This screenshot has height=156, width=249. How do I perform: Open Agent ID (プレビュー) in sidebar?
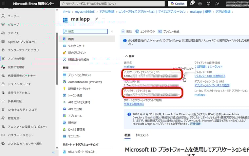pyautogui.click(x=21, y=42)
